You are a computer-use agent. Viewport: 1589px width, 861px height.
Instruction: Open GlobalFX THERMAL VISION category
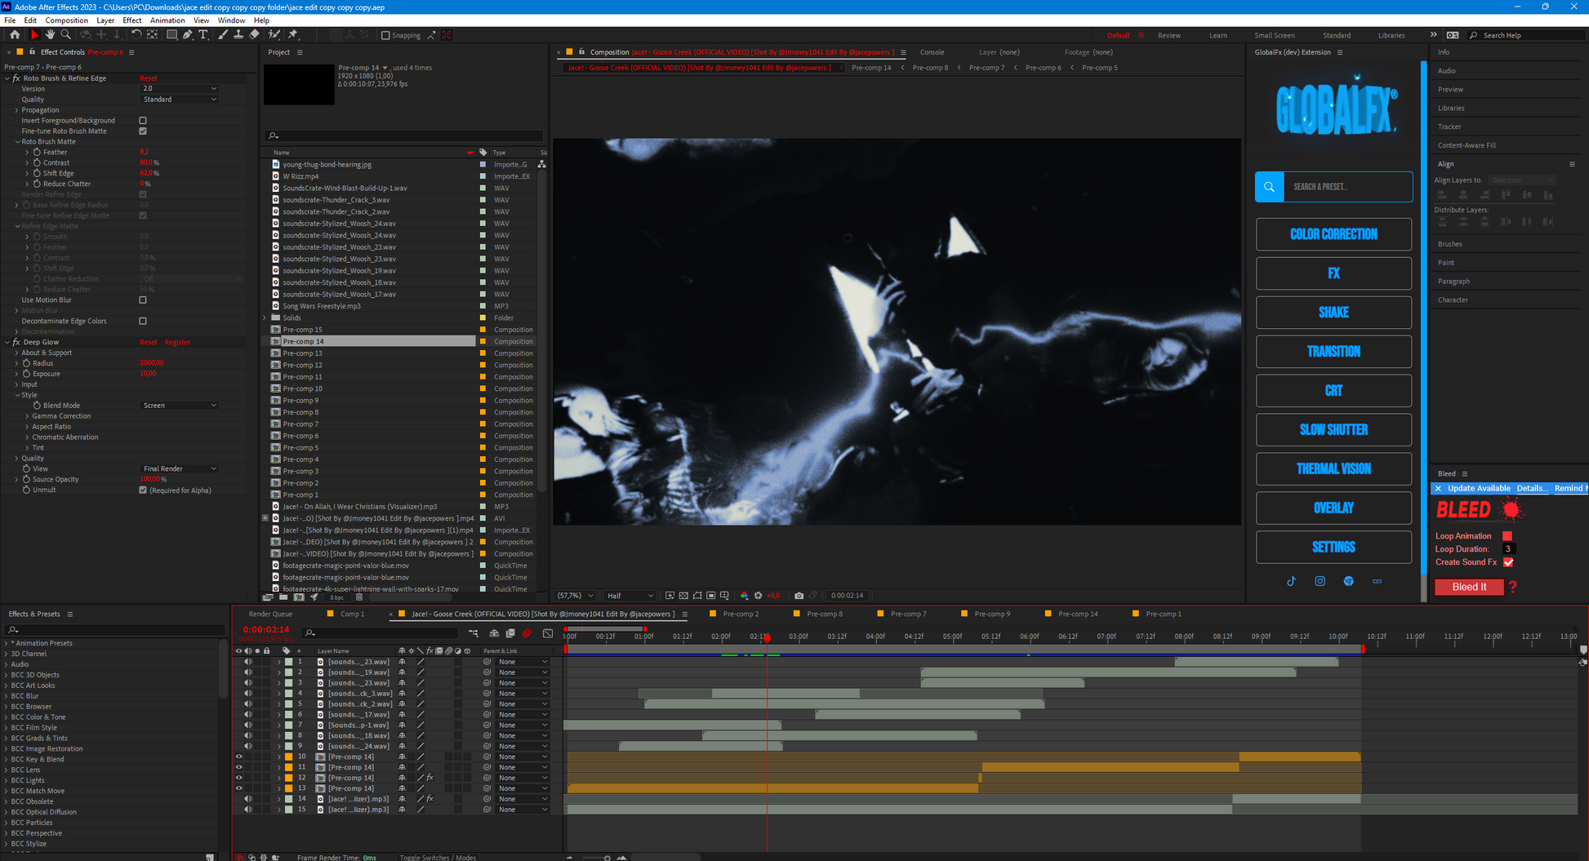coord(1333,469)
